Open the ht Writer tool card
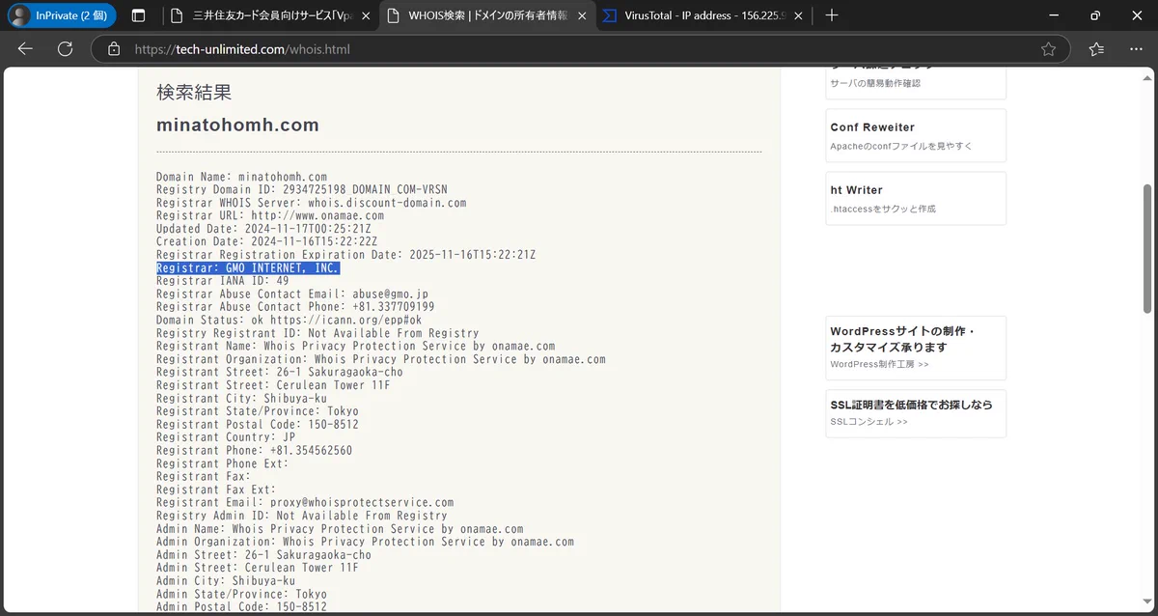The image size is (1158, 616). click(916, 198)
